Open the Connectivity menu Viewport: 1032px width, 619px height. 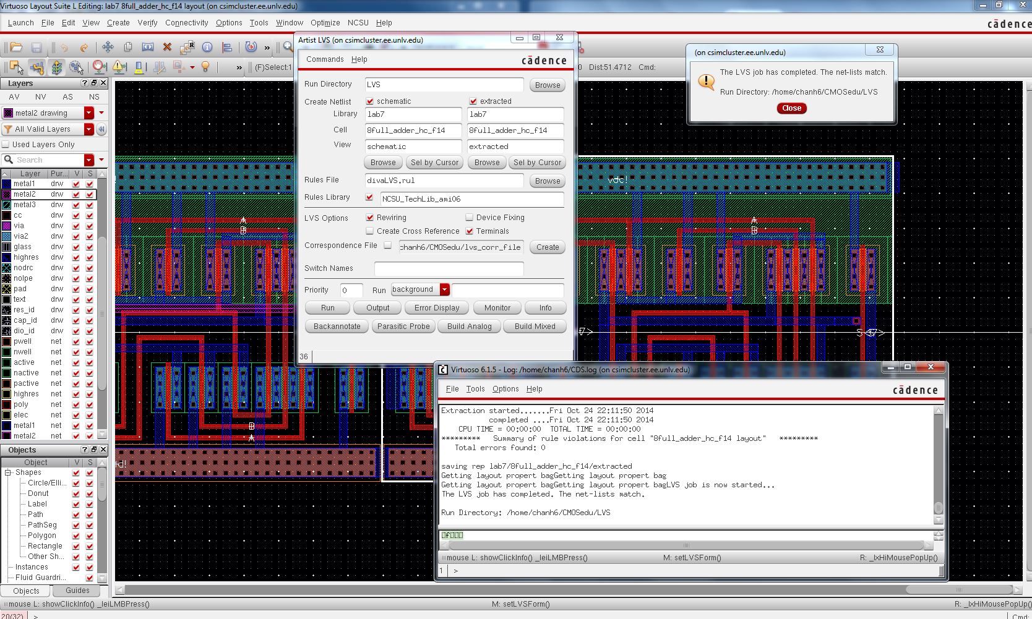click(x=186, y=23)
